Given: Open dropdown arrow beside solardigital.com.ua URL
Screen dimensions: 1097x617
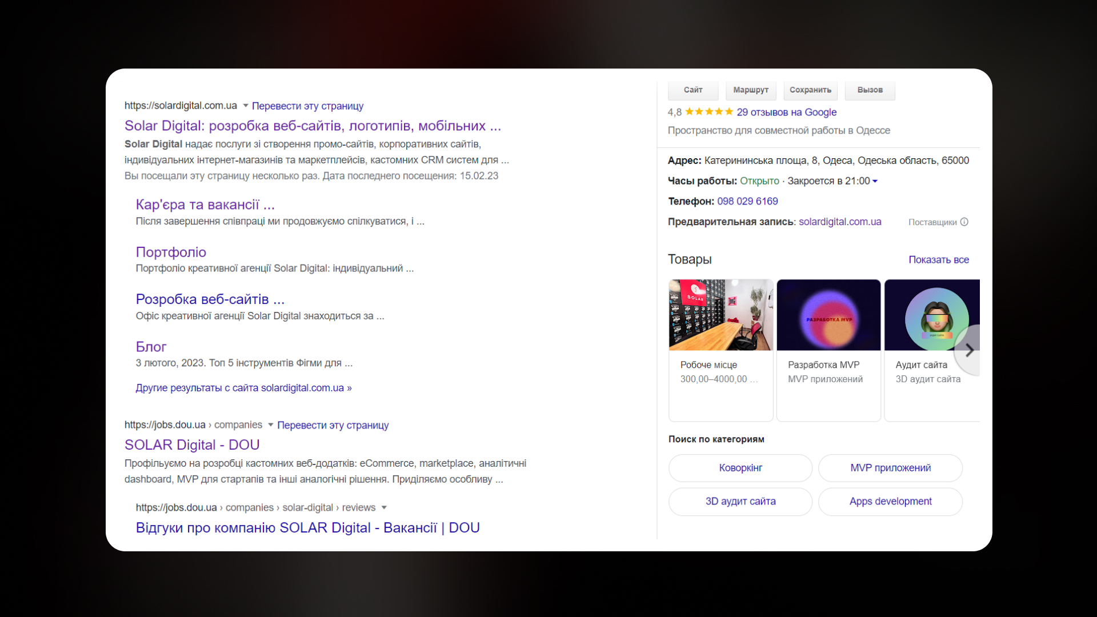Looking at the screenshot, I should (x=245, y=106).
